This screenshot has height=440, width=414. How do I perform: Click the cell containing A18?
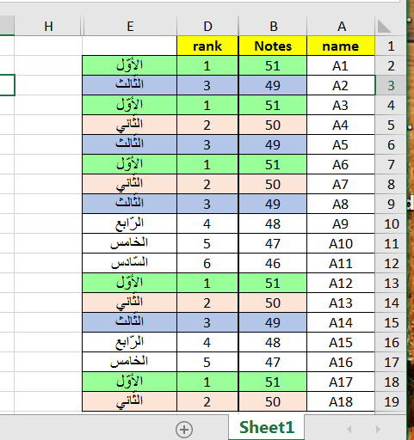pyautogui.click(x=341, y=401)
